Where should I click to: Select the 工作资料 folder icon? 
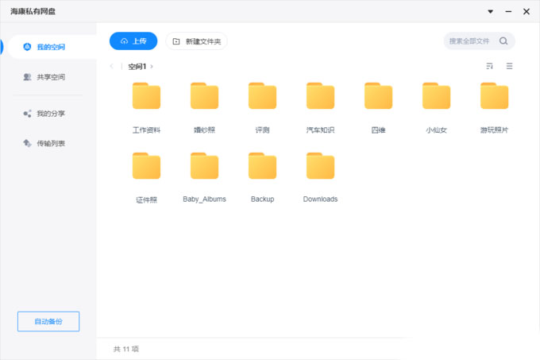tap(146, 96)
